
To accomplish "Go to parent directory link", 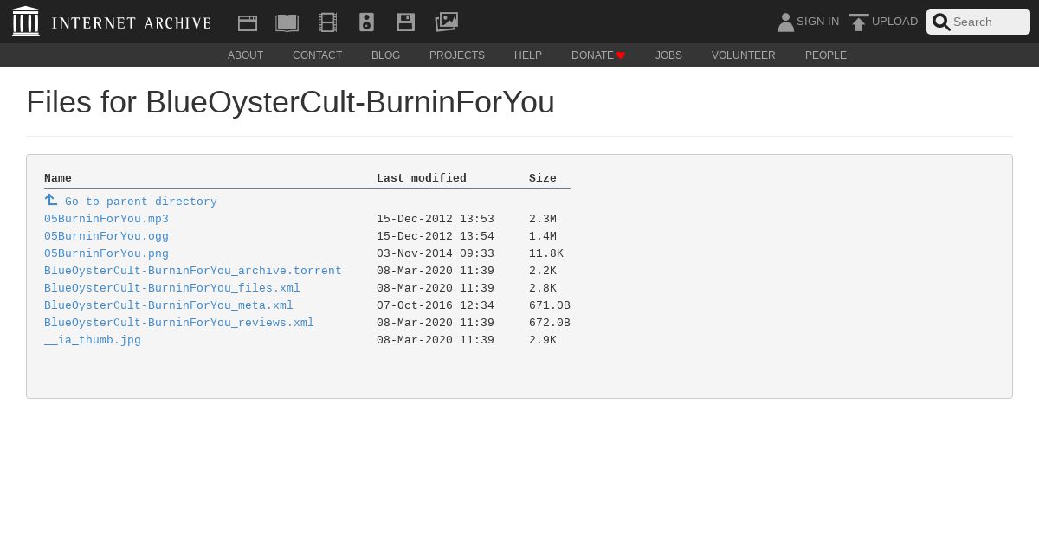I will (x=141, y=202).
